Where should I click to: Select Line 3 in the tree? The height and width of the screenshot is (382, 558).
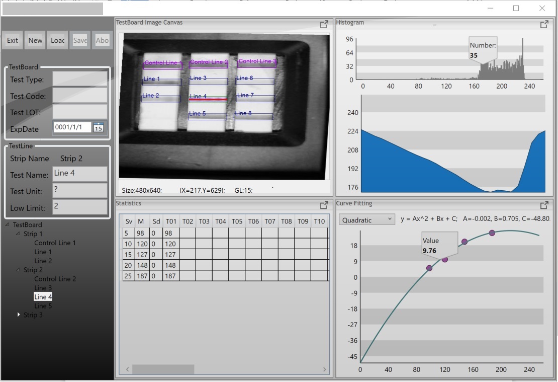[x=43, y=288]
